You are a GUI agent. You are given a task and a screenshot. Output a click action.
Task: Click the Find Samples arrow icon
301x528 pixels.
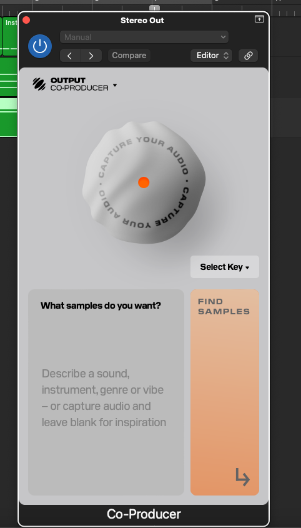pyautogui.click(x=242, y=477)
